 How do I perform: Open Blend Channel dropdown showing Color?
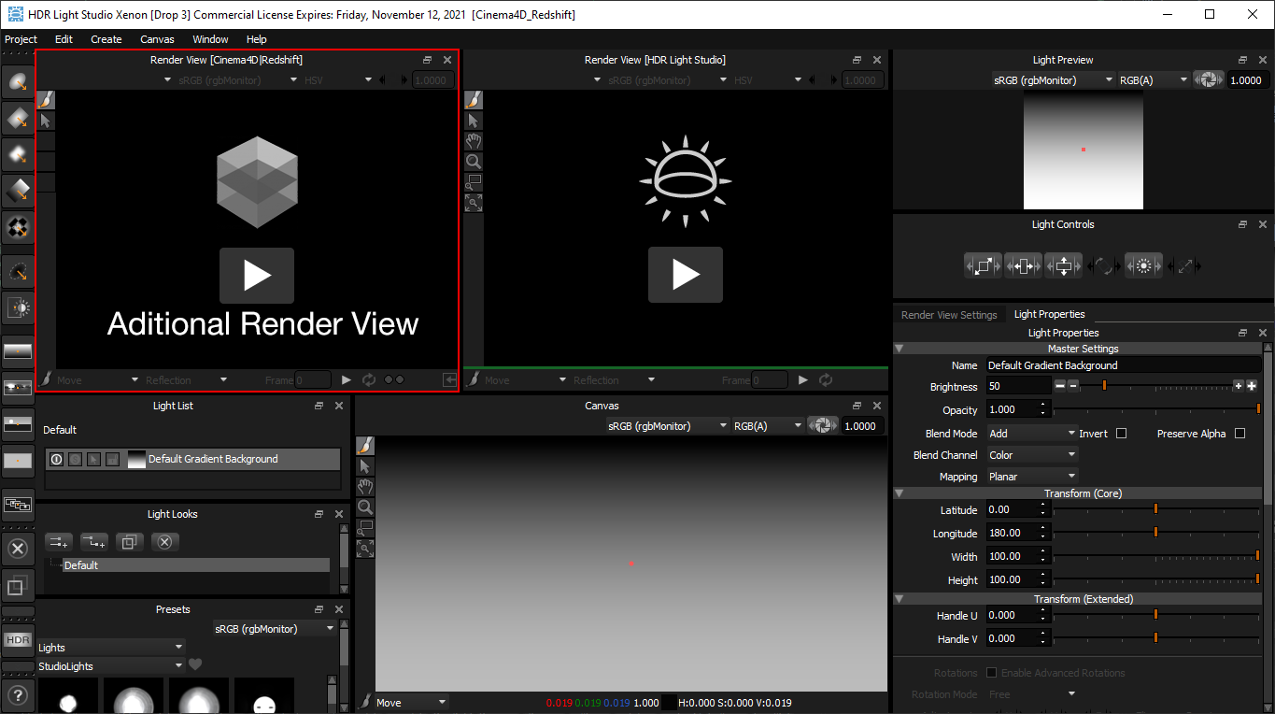(1032, 455)
